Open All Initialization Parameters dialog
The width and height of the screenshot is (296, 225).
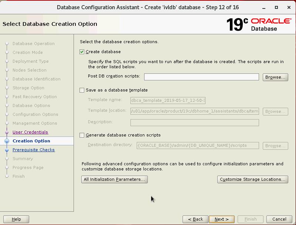[x=114, y=180]
